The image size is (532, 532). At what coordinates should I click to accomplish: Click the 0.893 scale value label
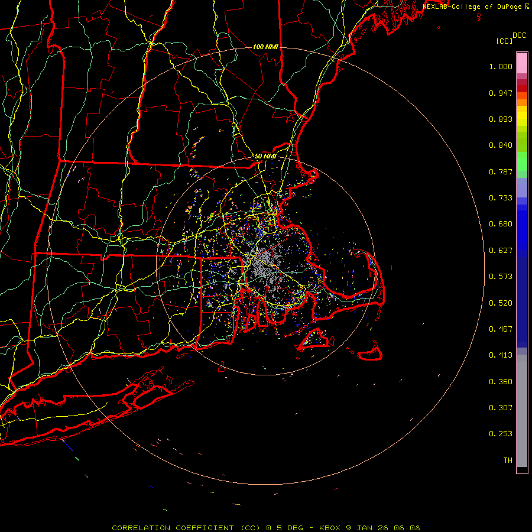(x=501, y=119)
